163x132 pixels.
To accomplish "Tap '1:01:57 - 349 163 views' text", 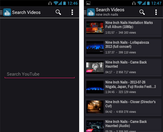I will pos(121,33).
